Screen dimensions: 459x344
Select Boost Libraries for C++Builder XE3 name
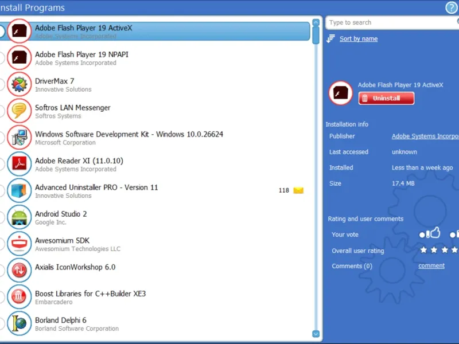click(x=90, y=294)
